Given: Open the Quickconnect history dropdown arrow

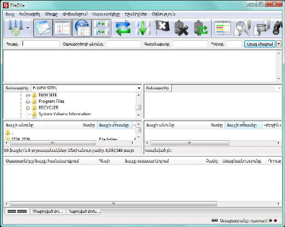Looking at the screenshot, I should click(x=278, y=44).
